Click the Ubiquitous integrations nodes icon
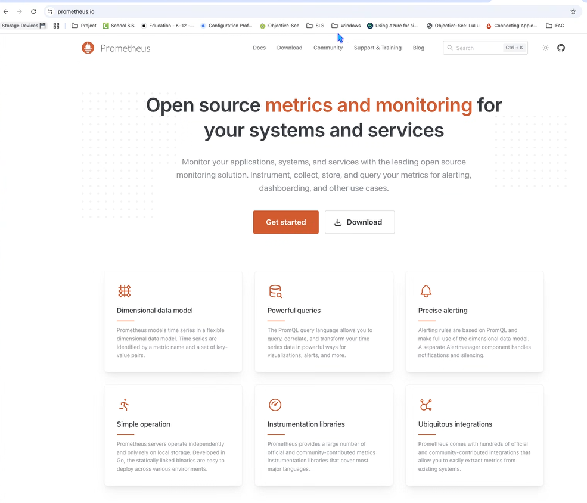The image size is (587, 503). click(426, 405)
